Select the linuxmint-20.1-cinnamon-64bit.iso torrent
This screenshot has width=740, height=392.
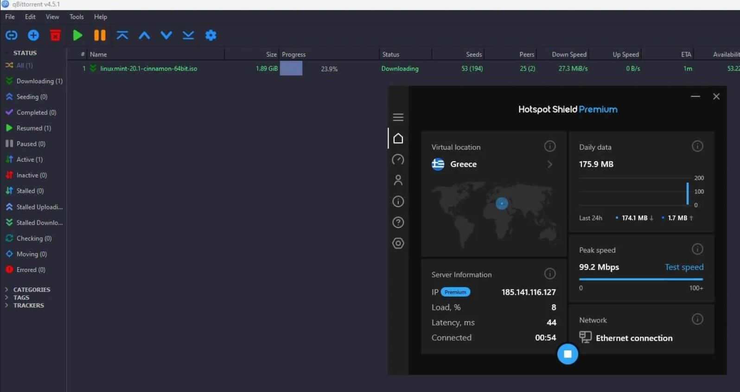148,69
